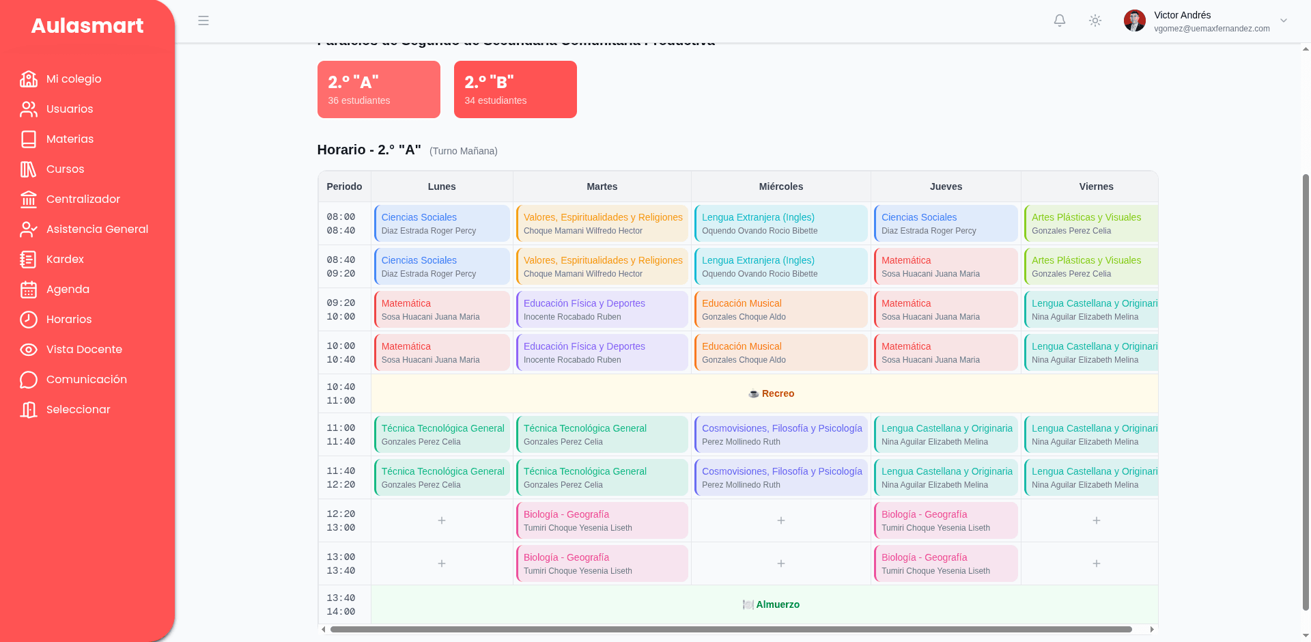
Task: Open Educación Musical block on Miércoles 09:20
Action: click(781, 309)
